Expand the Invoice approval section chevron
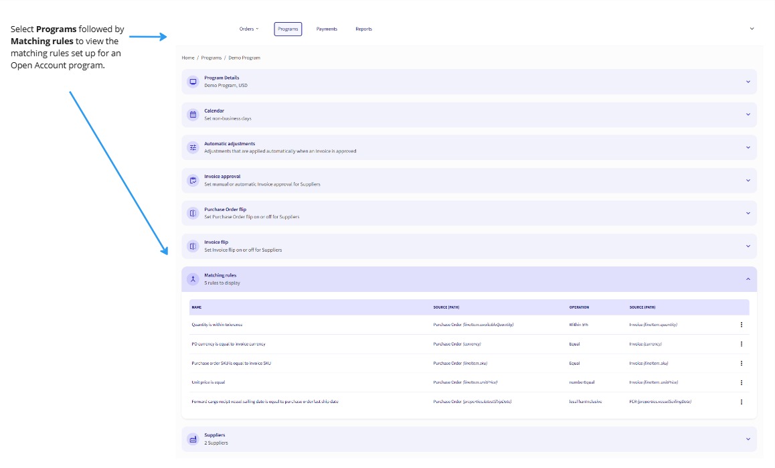The height and width of the screenshot is (468, 775). click(x=748, y=181)
